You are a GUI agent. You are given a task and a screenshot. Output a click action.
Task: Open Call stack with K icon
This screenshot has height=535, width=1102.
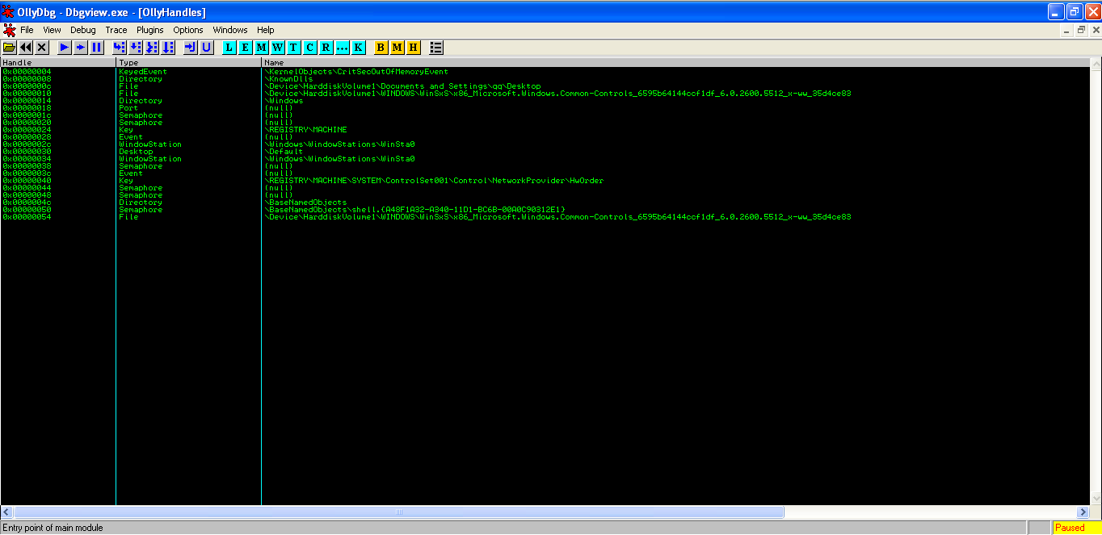click(x=359, y=48)
